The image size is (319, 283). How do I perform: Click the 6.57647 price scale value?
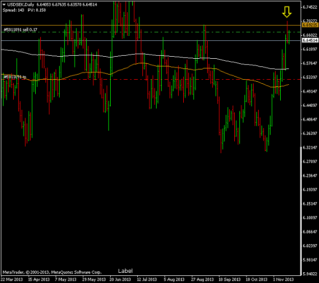pyautogui.click(x=310, y=63)
